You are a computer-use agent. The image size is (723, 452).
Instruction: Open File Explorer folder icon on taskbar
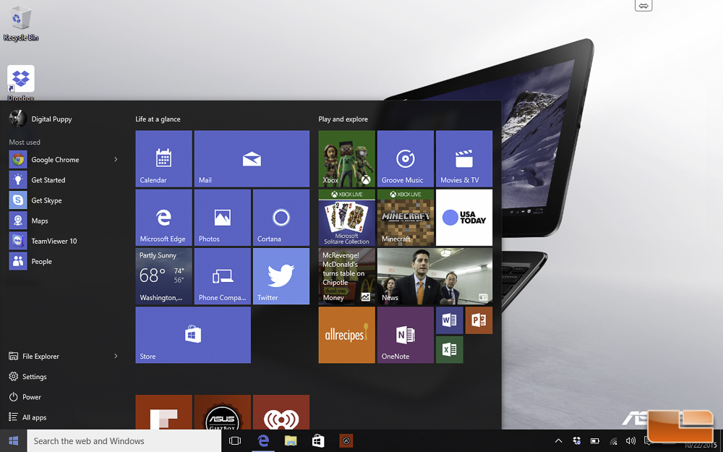291,441
